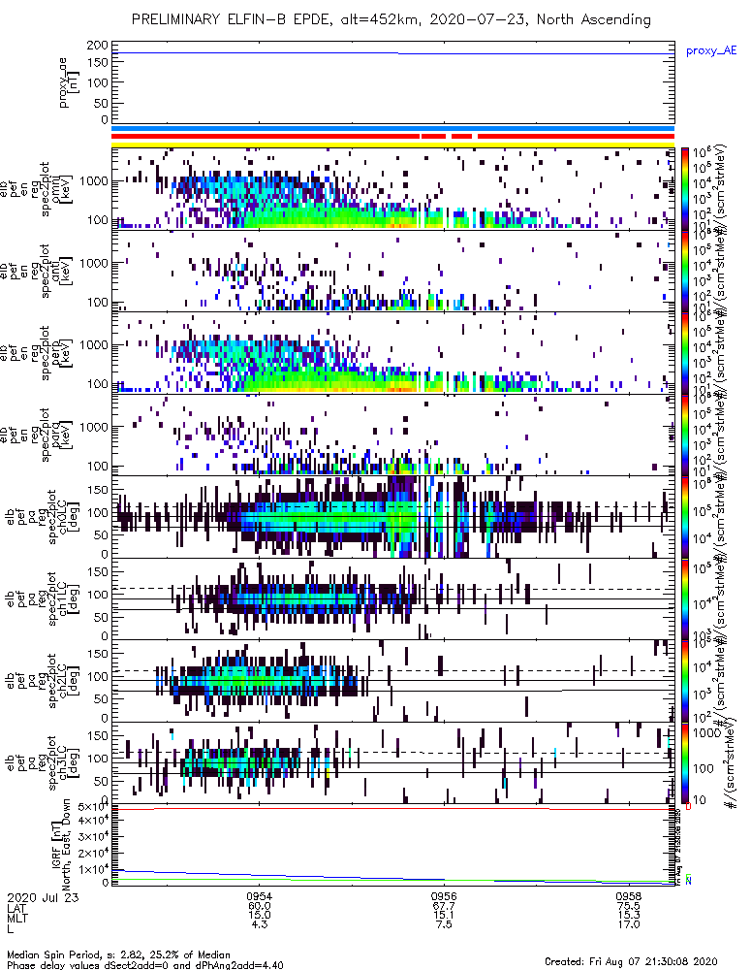Click the LAT value 75.5
This screenshot has height=970, width=751.
[629, 906]
